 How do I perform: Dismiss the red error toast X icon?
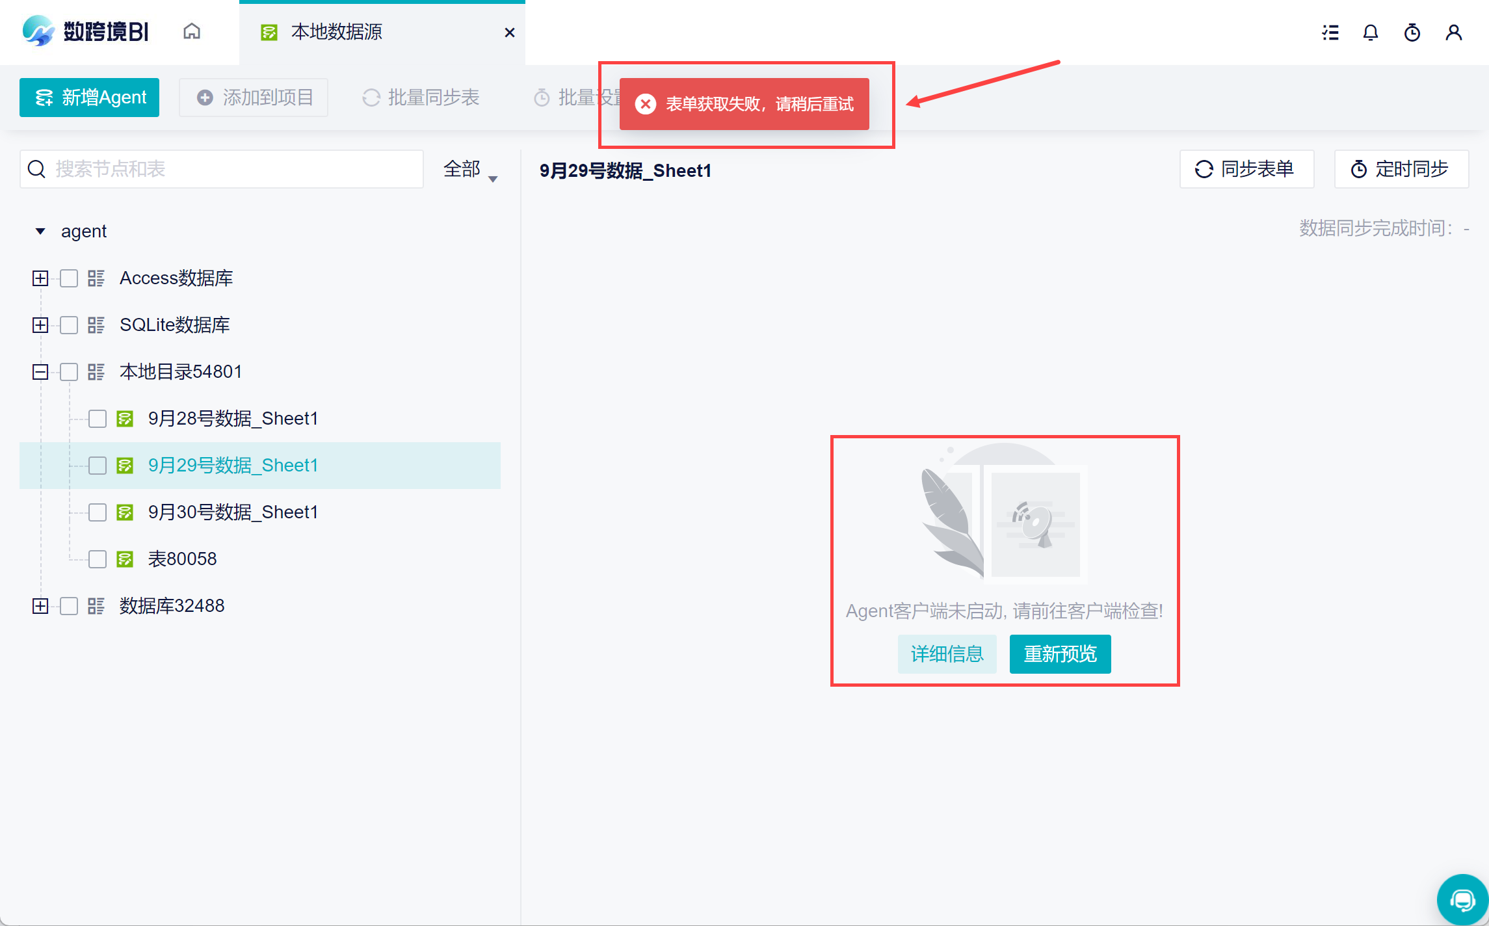pyautogui.click(x=646, y=104)
